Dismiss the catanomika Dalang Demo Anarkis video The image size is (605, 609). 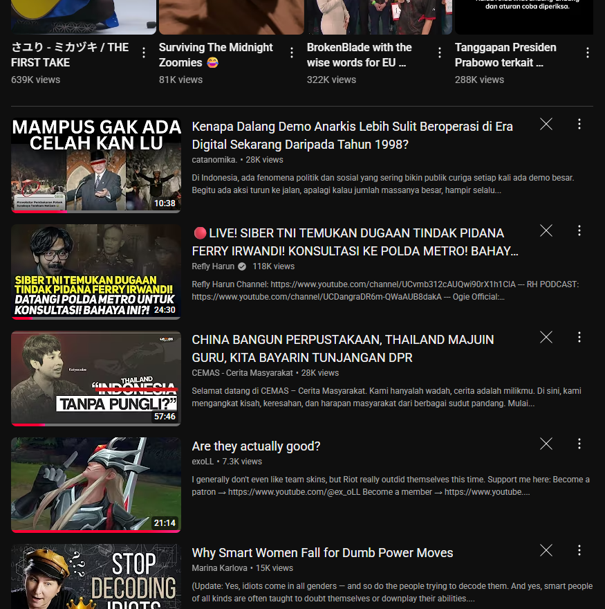click(546, 125)
